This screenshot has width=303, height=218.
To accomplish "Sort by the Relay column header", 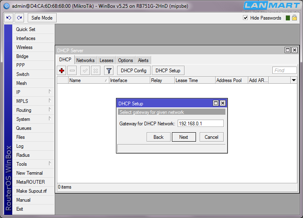I will pyautogui.click(x=163, y=80).
